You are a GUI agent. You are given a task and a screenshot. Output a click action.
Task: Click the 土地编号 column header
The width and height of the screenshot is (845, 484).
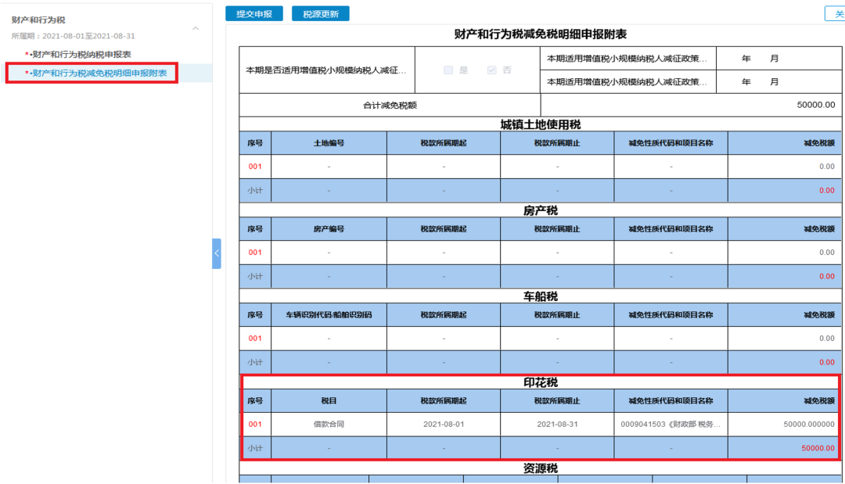point(329,143)
